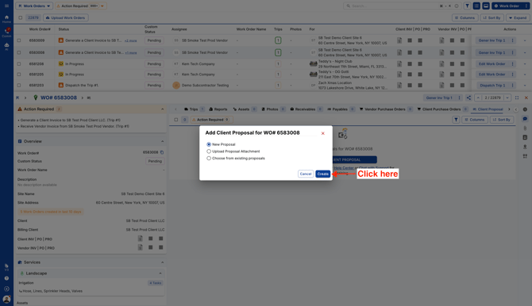
Task: Open client invoice icon for row 6583009
Action: tap(399, 40)
